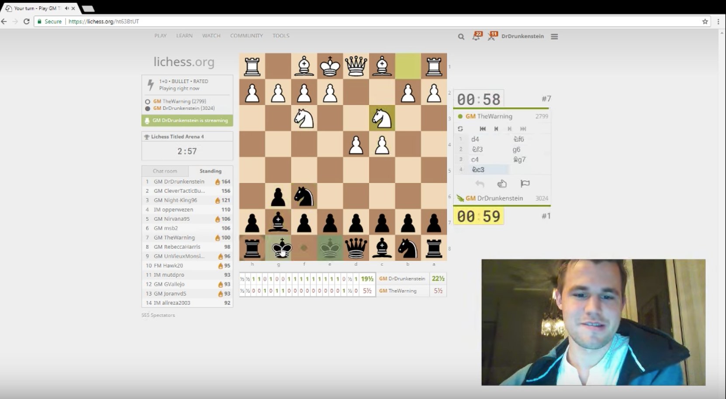Select the white knight on c3
This screenshot has height=399, width=726.
point(382,118)
